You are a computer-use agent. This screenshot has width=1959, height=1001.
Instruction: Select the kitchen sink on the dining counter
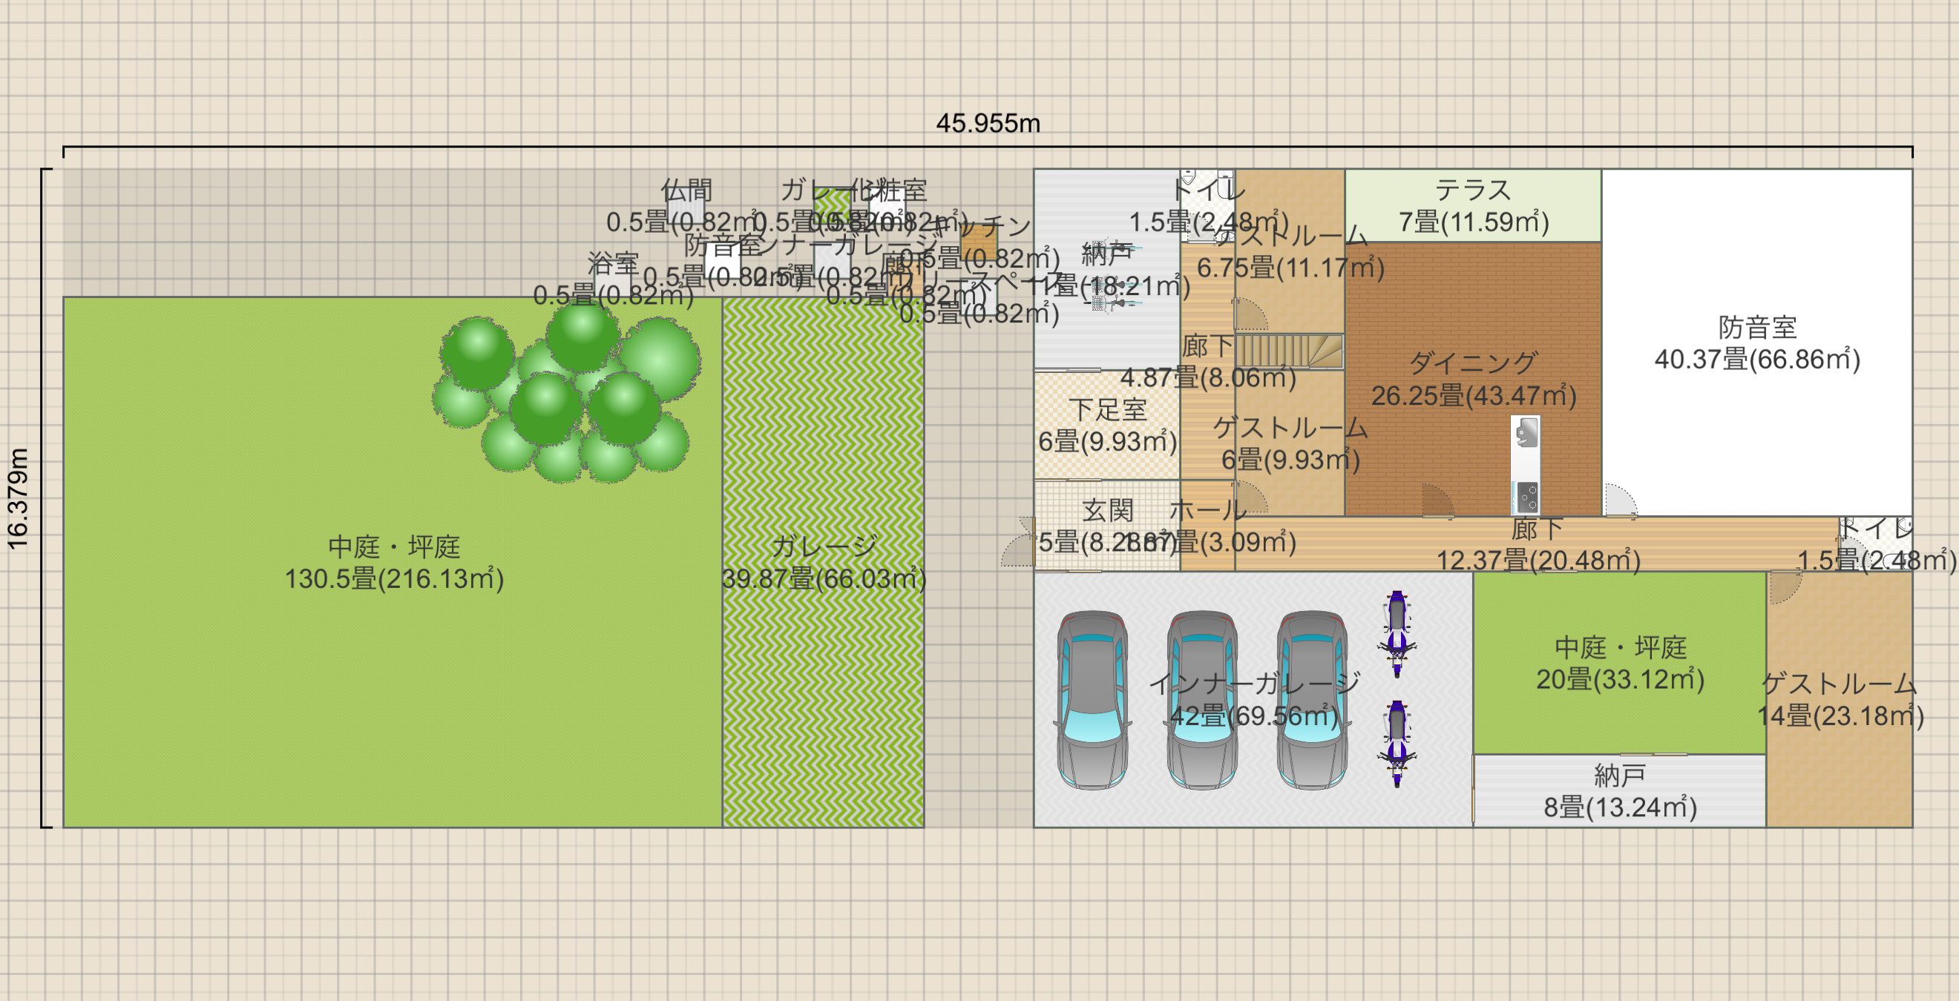(1526, 433)
